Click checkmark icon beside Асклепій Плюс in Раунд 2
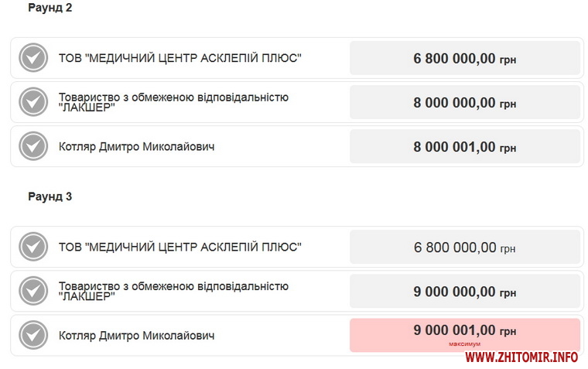Image resolution: width=588 pixels, height=369 pixels. 33,58
